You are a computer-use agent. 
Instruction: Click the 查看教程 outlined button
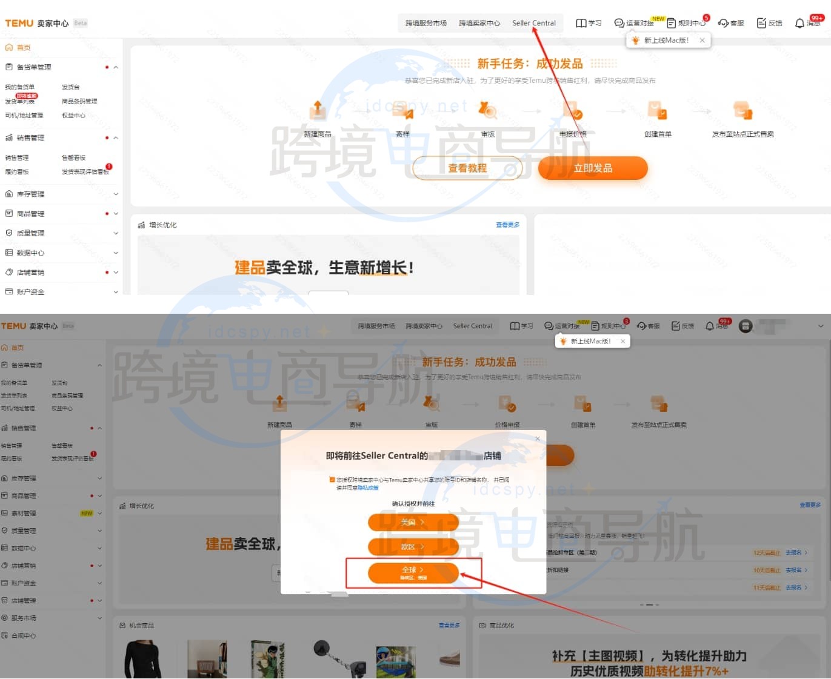tap(467, 168)
